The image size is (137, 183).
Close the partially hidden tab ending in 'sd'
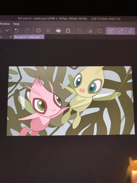(10, 37)
